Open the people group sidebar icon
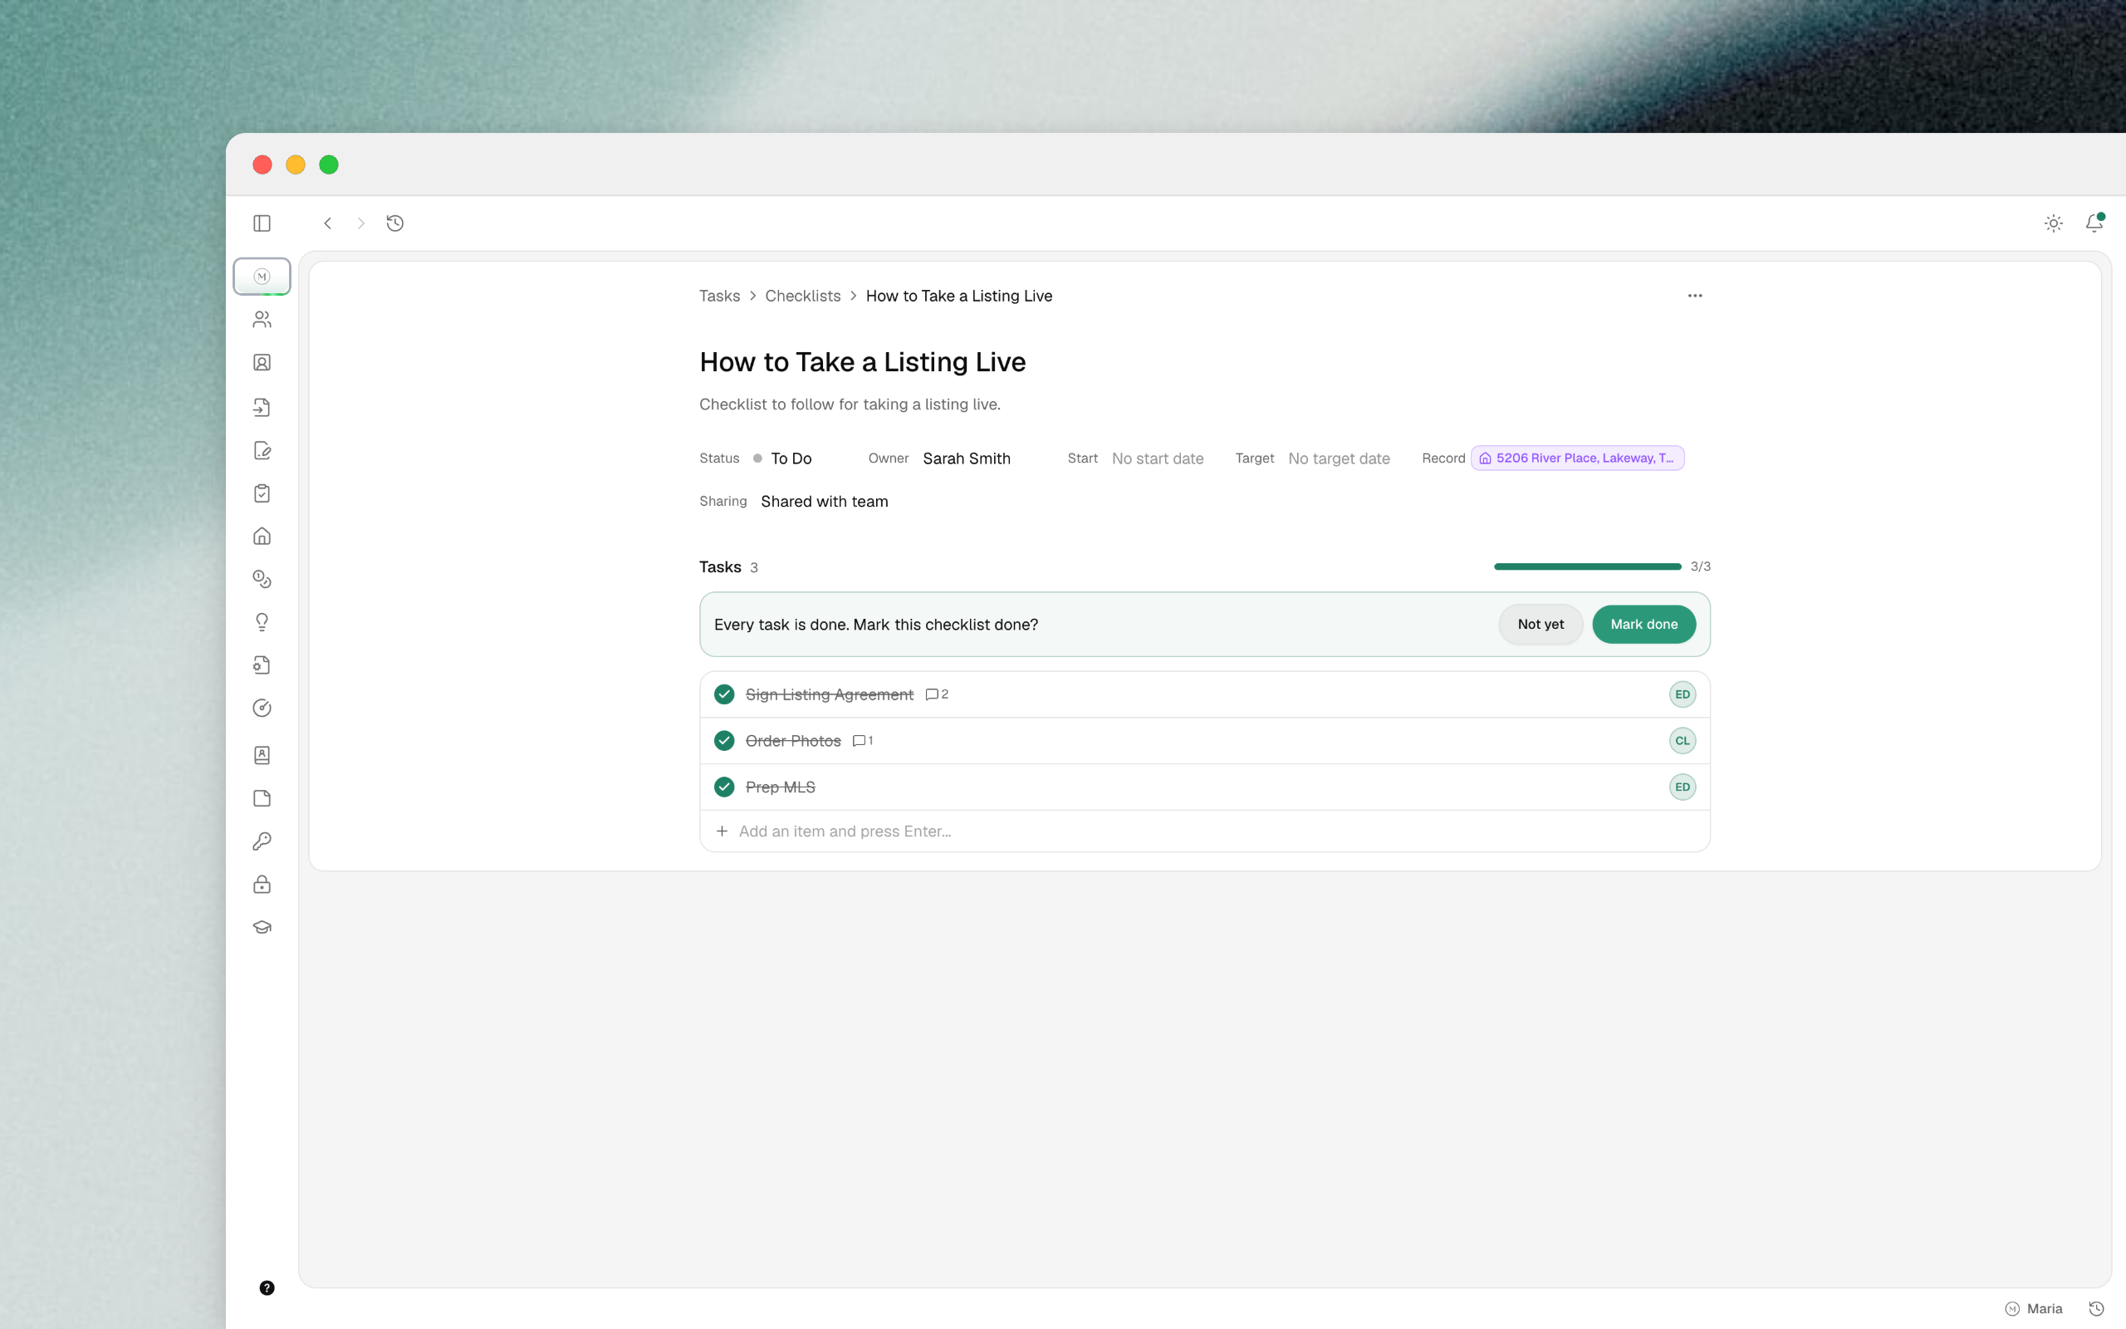 coord(262,319)
